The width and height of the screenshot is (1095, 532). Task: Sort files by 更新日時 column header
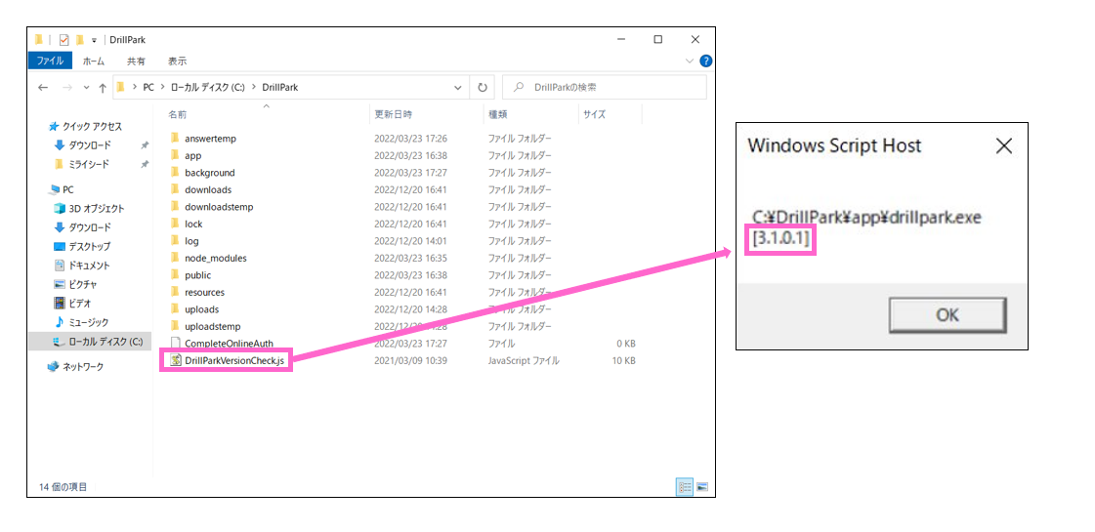393,114
